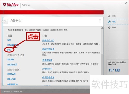Close the 导航中心 panel
The width and height of the screenshot is (129, 94).
(x=100, y=20)
